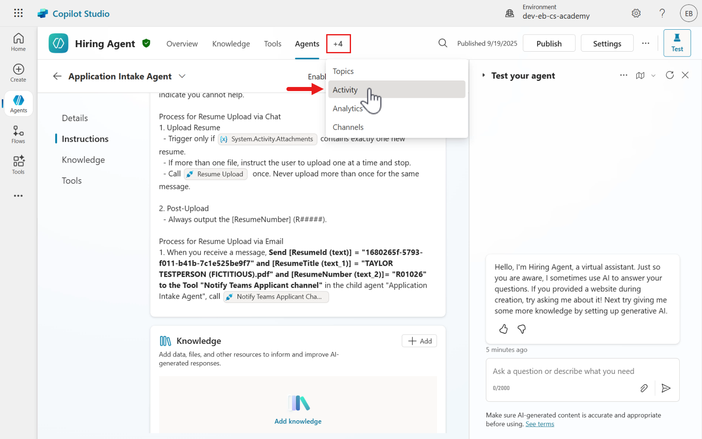702x439 pixels.
Task: Click the thumbs down feedback icon
Action: (x=522, y=329)
